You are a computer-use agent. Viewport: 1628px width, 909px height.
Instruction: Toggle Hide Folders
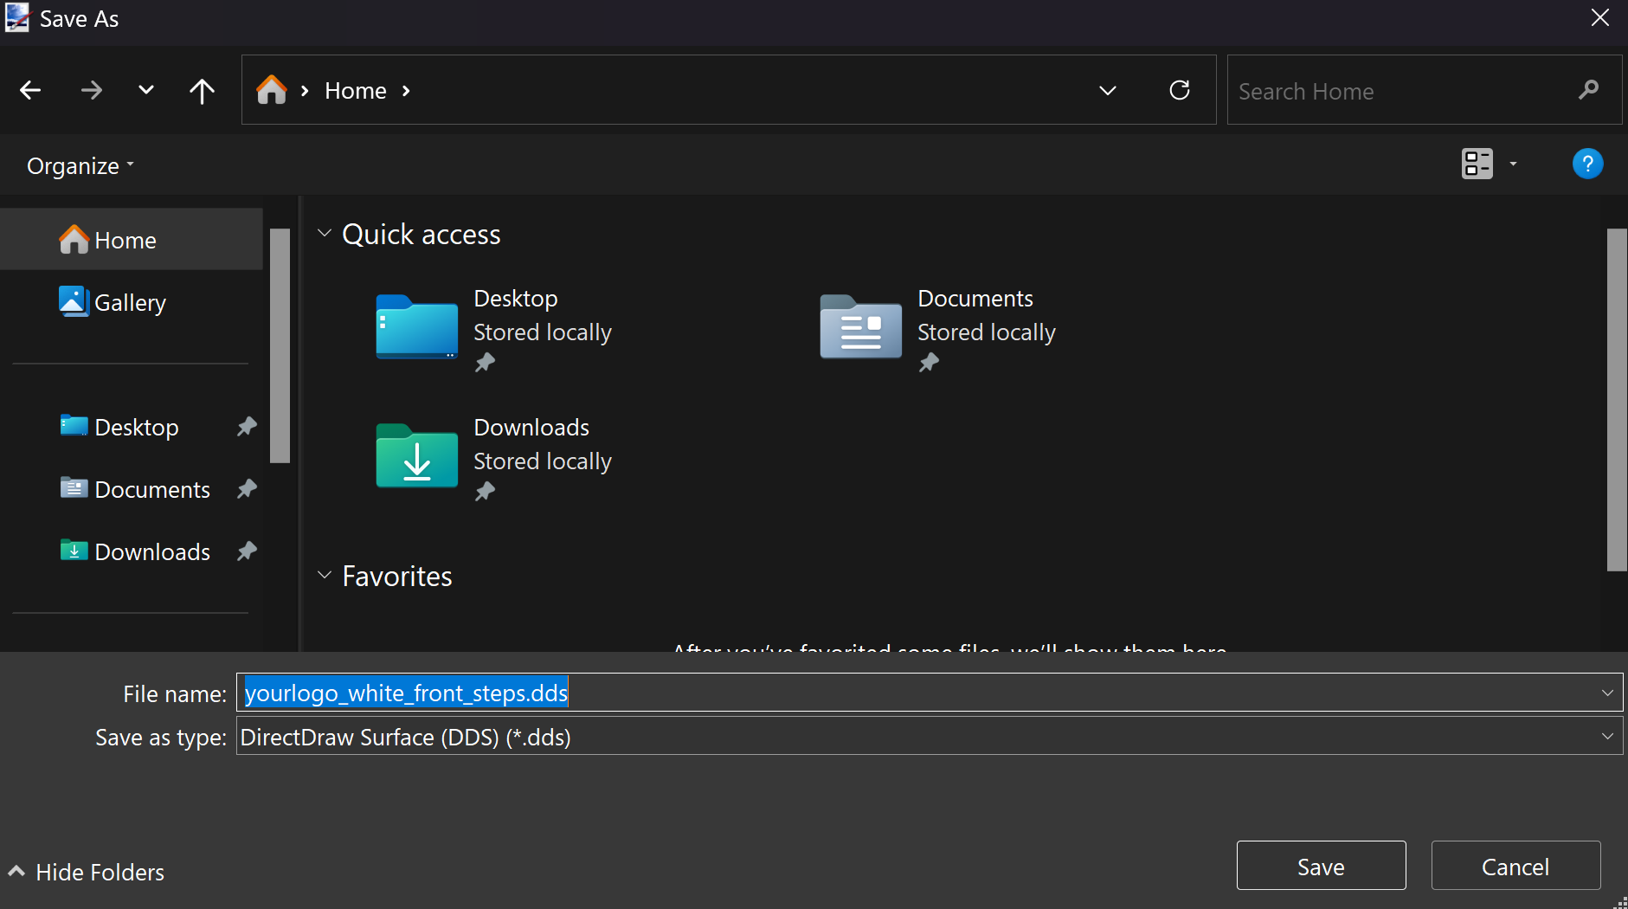(x=87, y=872)
